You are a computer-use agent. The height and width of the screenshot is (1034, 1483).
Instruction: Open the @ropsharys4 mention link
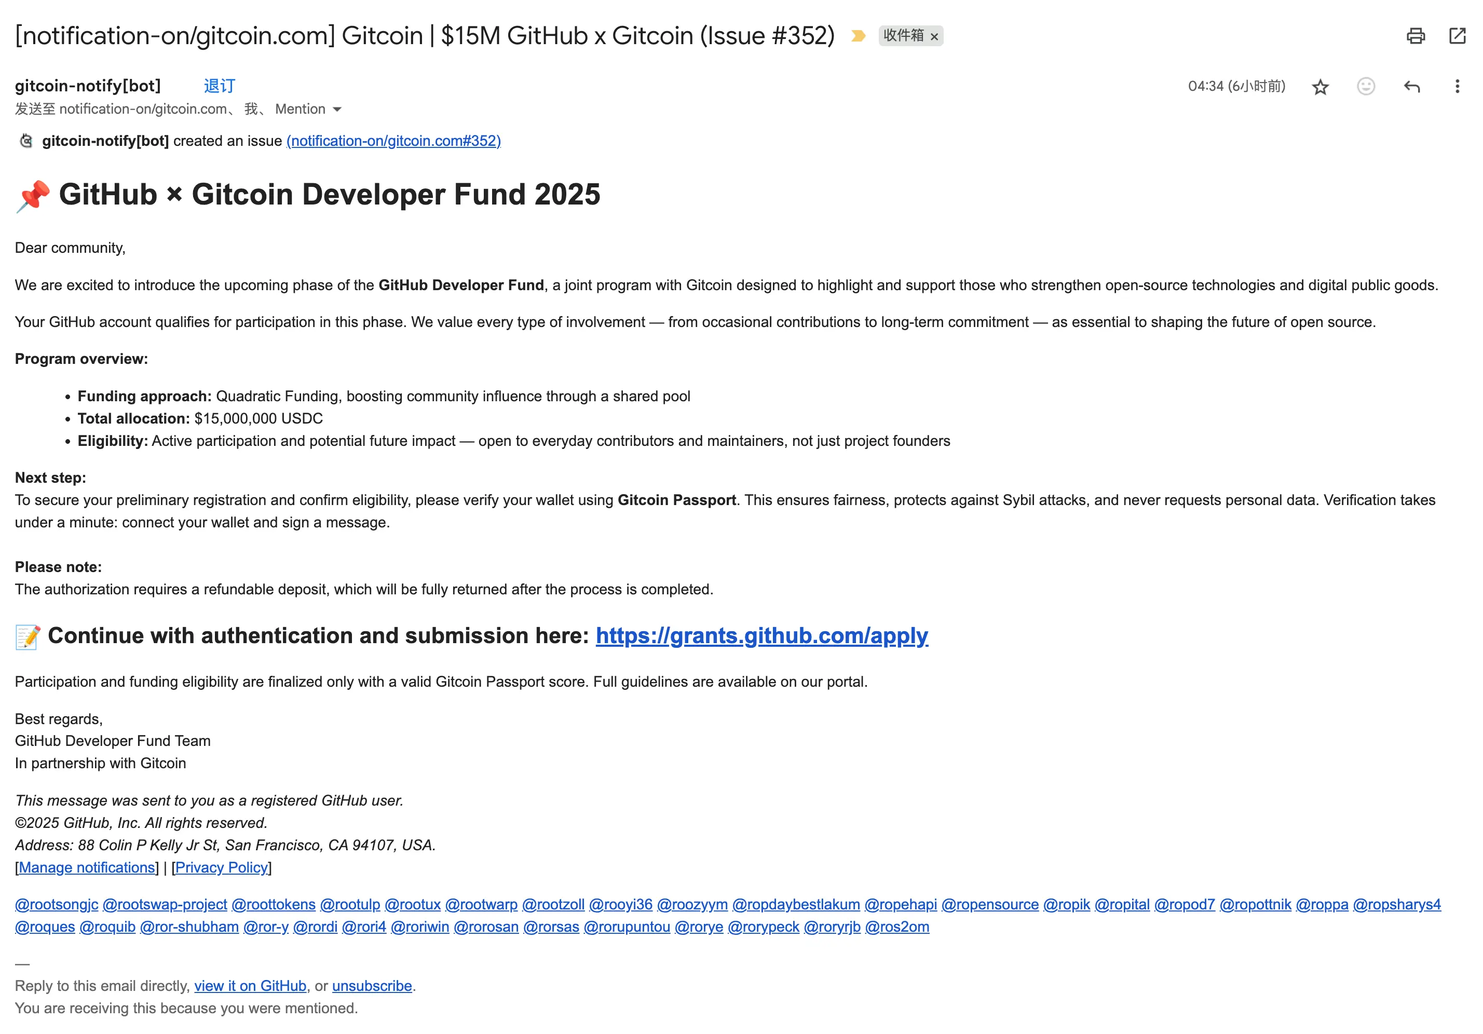pyautogui.click(x=1396, y=904)
